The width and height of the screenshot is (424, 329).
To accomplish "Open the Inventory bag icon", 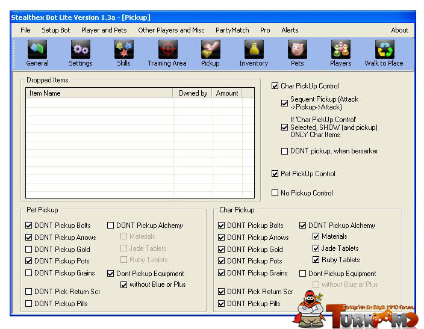I will tap(254, 50).
